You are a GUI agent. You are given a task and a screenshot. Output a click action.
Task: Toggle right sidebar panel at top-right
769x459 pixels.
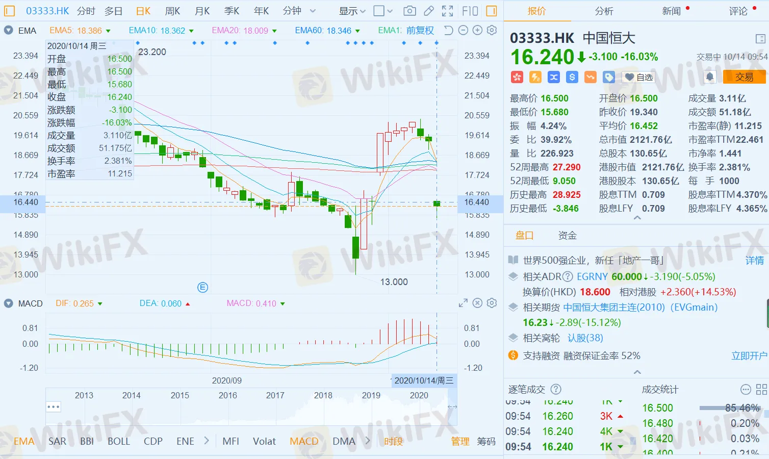492,11
